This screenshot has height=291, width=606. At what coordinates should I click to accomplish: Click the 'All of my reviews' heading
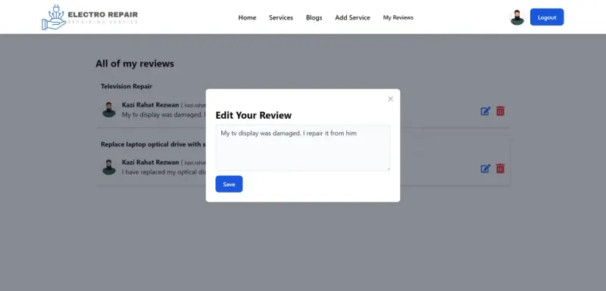pos(135,63)
